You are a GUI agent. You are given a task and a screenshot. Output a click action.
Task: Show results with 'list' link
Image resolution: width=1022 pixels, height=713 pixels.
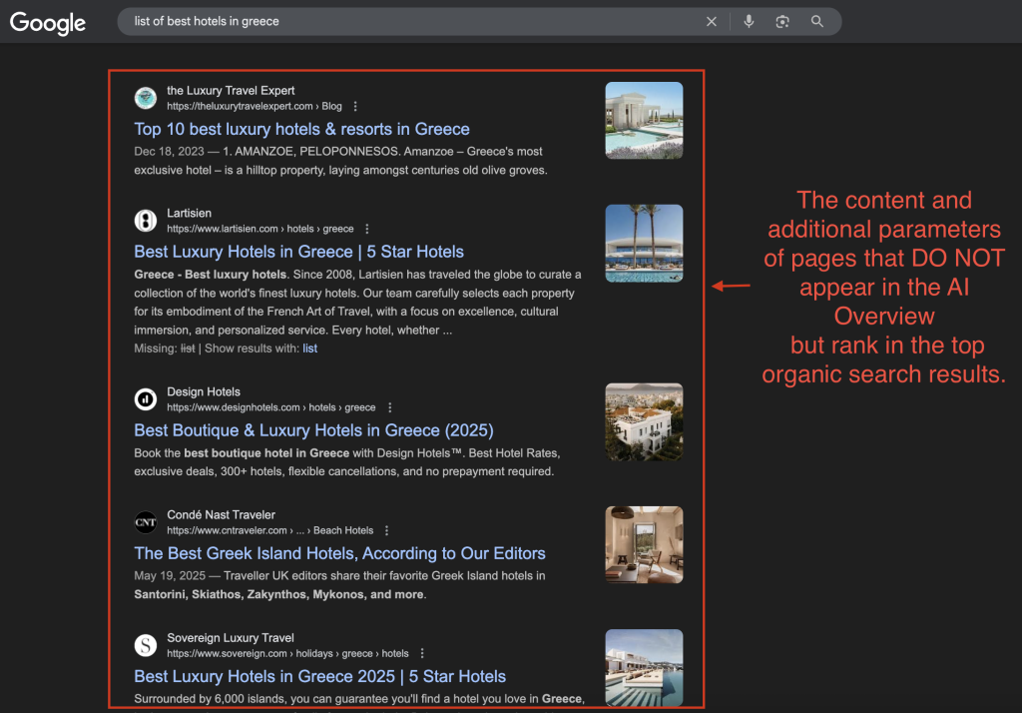(x=309, y=349)
